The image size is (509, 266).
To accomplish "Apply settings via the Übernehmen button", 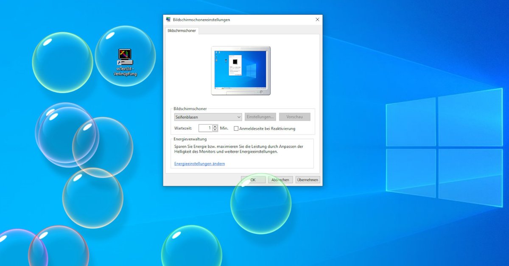I will click(308, 179).
